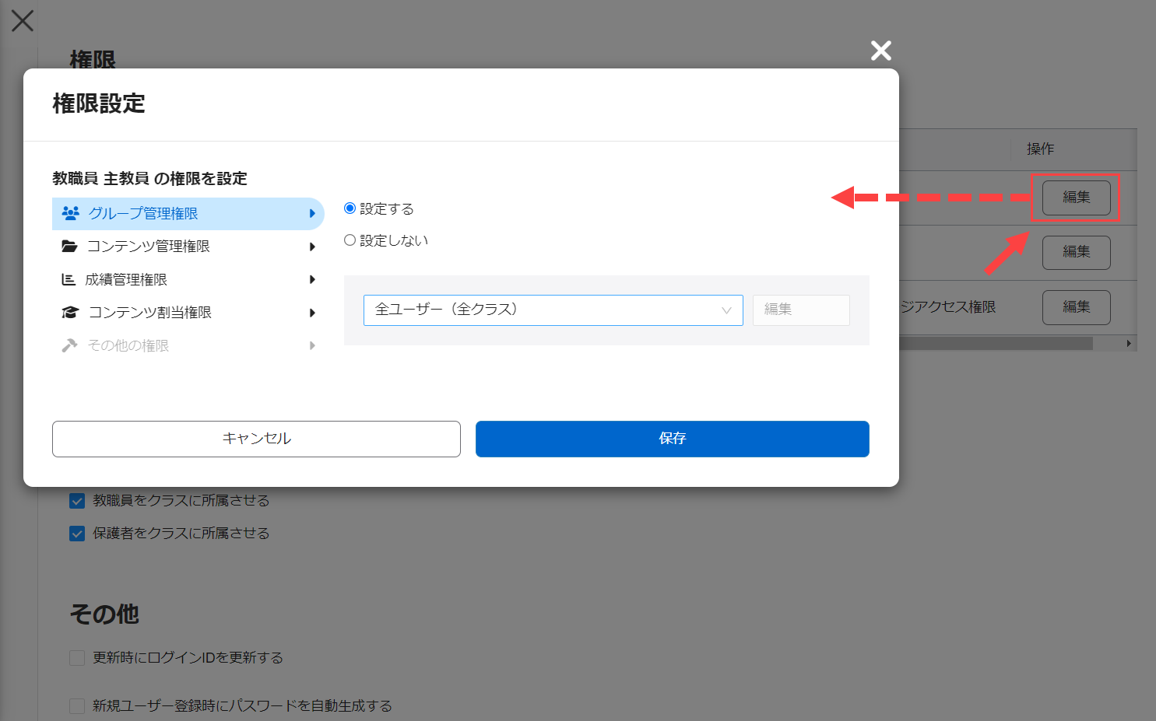Open the 全ユーザー（全クラス） dropdown

pyautogui.click(x=553, y=310)
